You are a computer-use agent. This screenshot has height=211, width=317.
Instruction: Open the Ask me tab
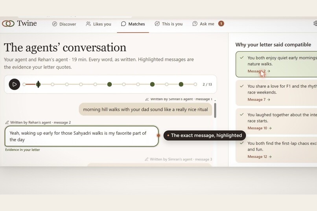click(203, 24)
